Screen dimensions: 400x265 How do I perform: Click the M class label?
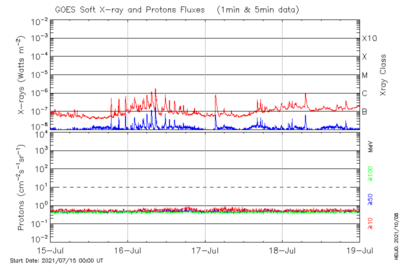pos(365,75)
